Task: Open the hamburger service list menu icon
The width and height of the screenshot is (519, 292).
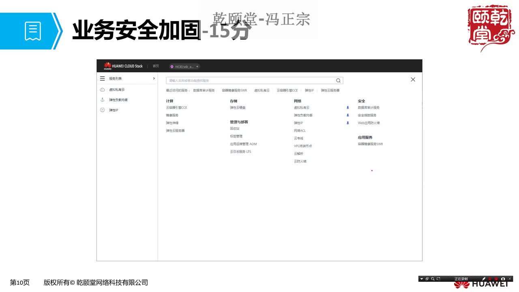Action: (102, 79)
